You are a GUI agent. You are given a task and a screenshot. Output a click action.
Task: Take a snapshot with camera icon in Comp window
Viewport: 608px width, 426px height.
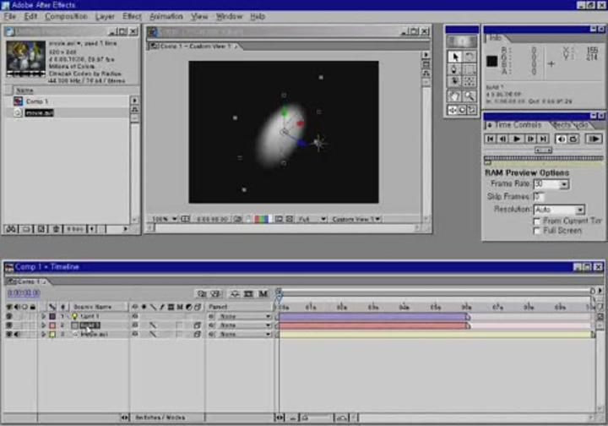tap(237, 219)
